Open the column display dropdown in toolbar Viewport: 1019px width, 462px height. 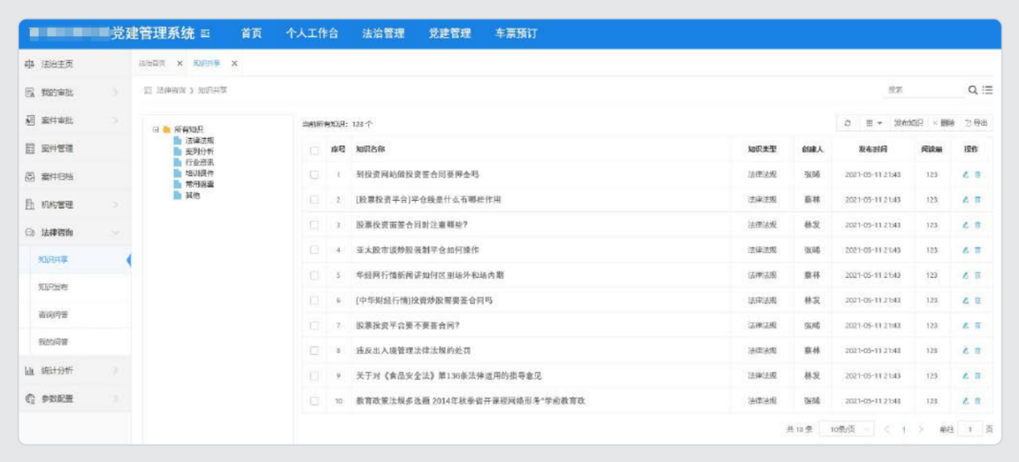point(874,123)
